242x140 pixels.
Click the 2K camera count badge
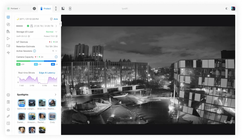coord(36,64)
